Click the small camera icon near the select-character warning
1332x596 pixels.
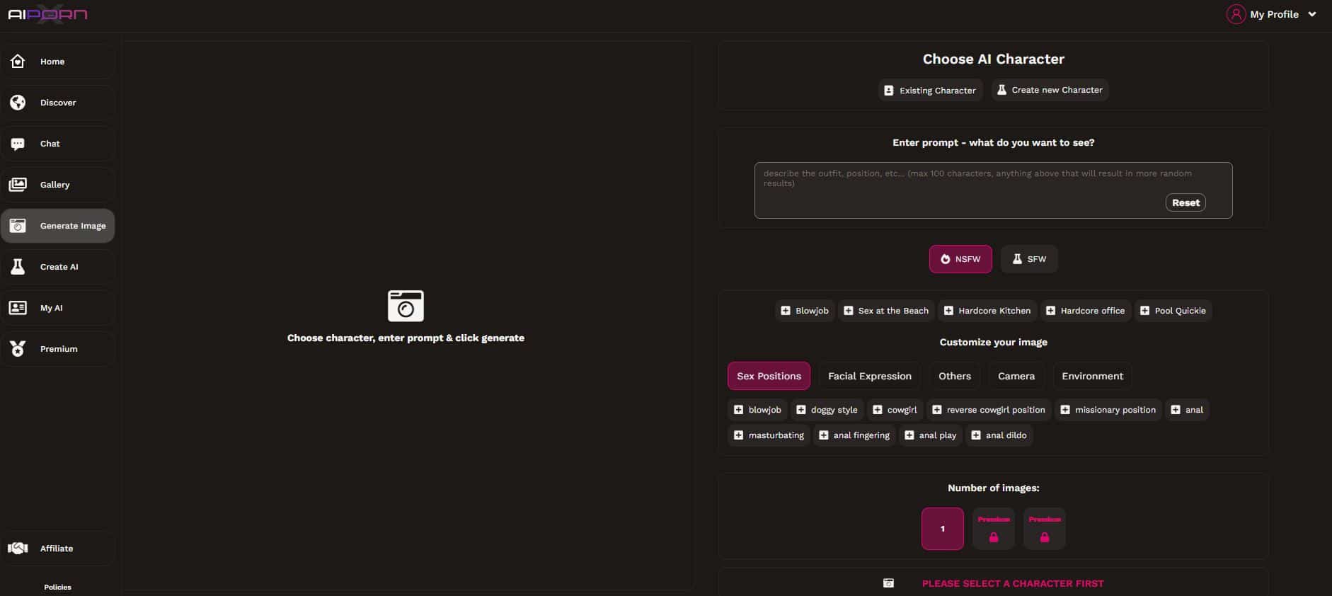(888, 583)
